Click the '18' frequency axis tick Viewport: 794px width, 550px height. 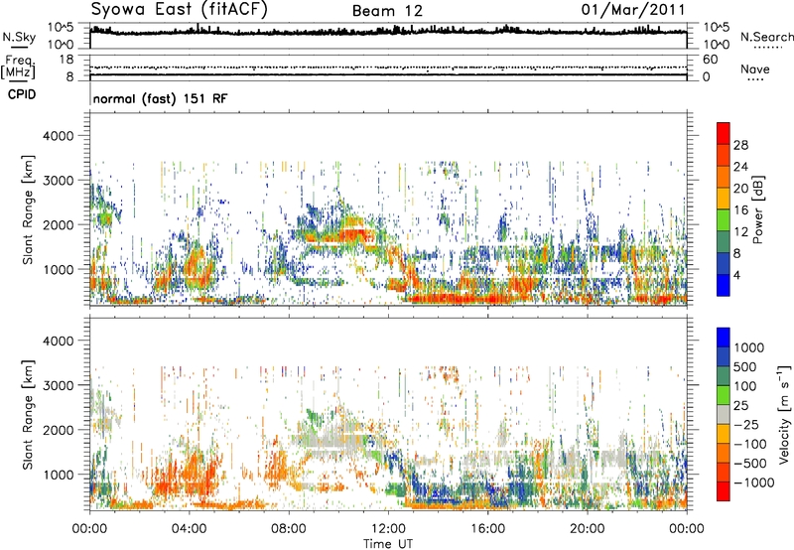tap(66, 60)
